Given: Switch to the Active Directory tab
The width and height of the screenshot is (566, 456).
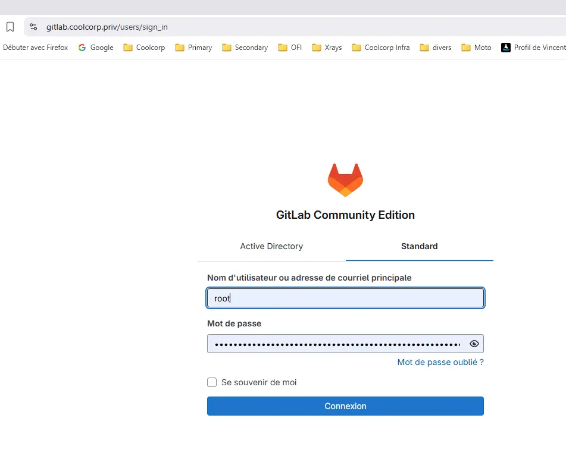Looking at the screenshot, I should 271,246.
